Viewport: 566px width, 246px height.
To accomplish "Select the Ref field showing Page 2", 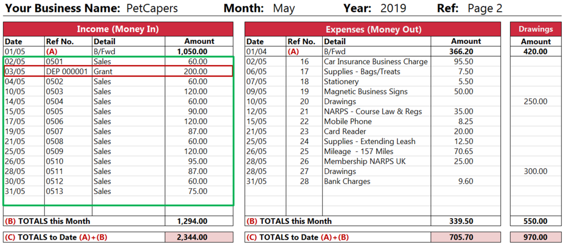I will click(x=485, y=8).
